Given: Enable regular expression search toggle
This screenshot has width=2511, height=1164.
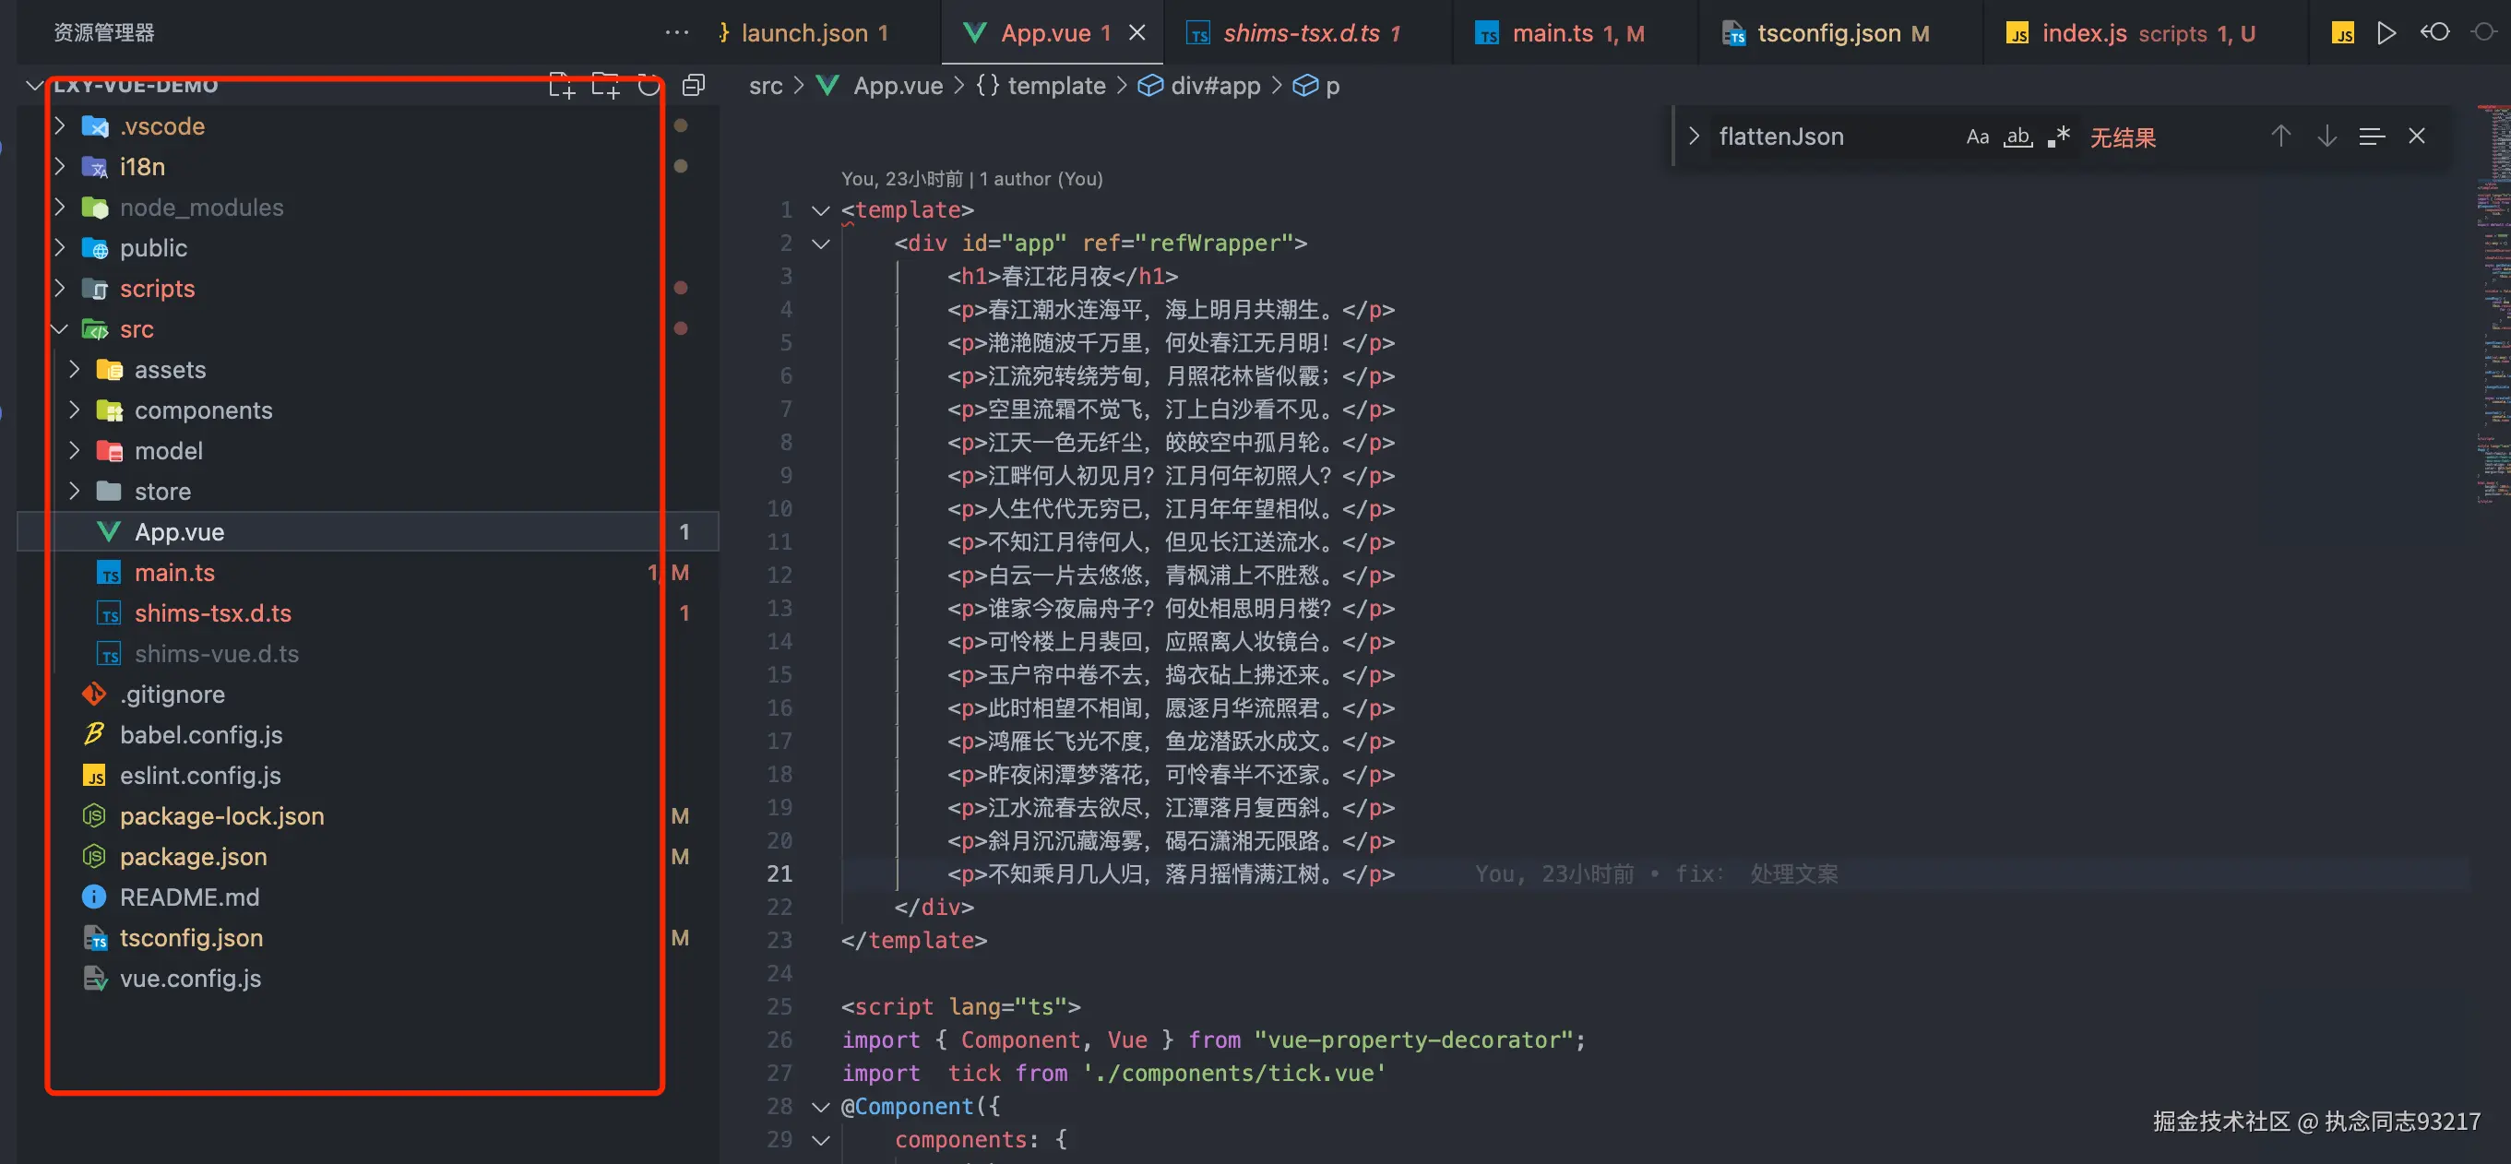Looking at the screenshot, I should [2059, 137].
